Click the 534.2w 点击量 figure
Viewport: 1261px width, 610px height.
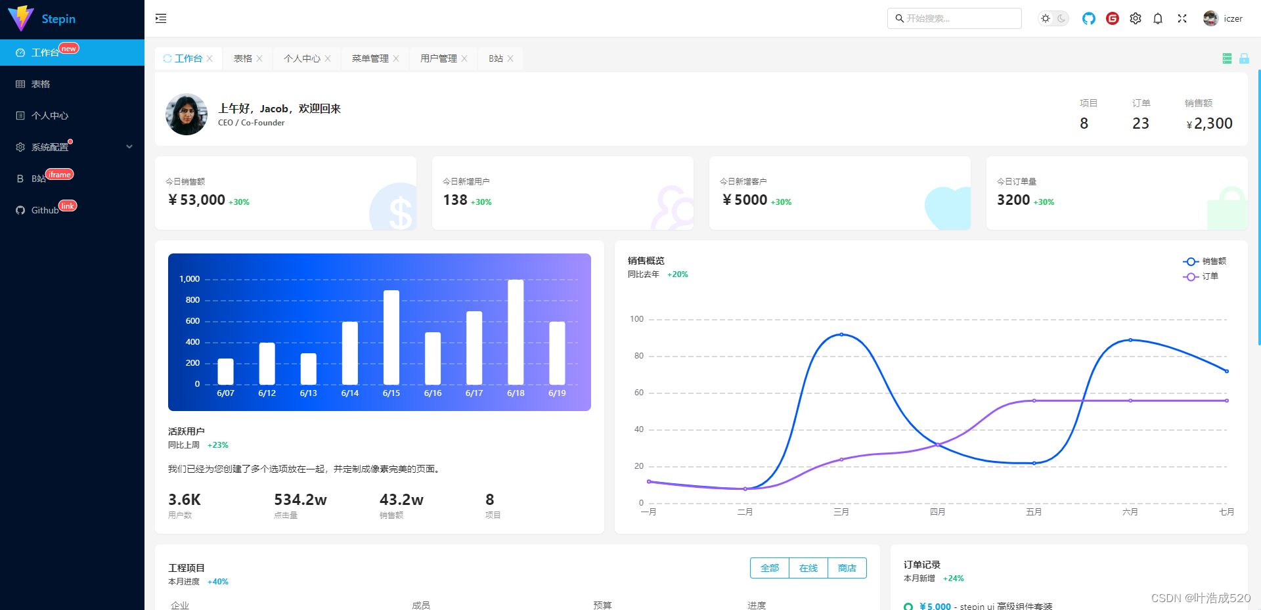click(x=300, y=500)
